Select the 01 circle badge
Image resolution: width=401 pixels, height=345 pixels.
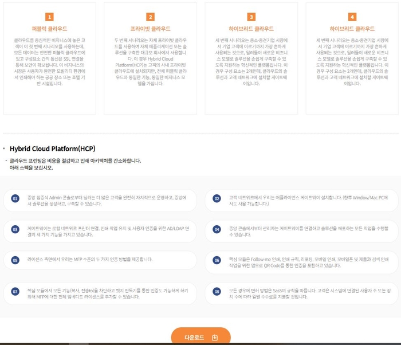(15, 199)
